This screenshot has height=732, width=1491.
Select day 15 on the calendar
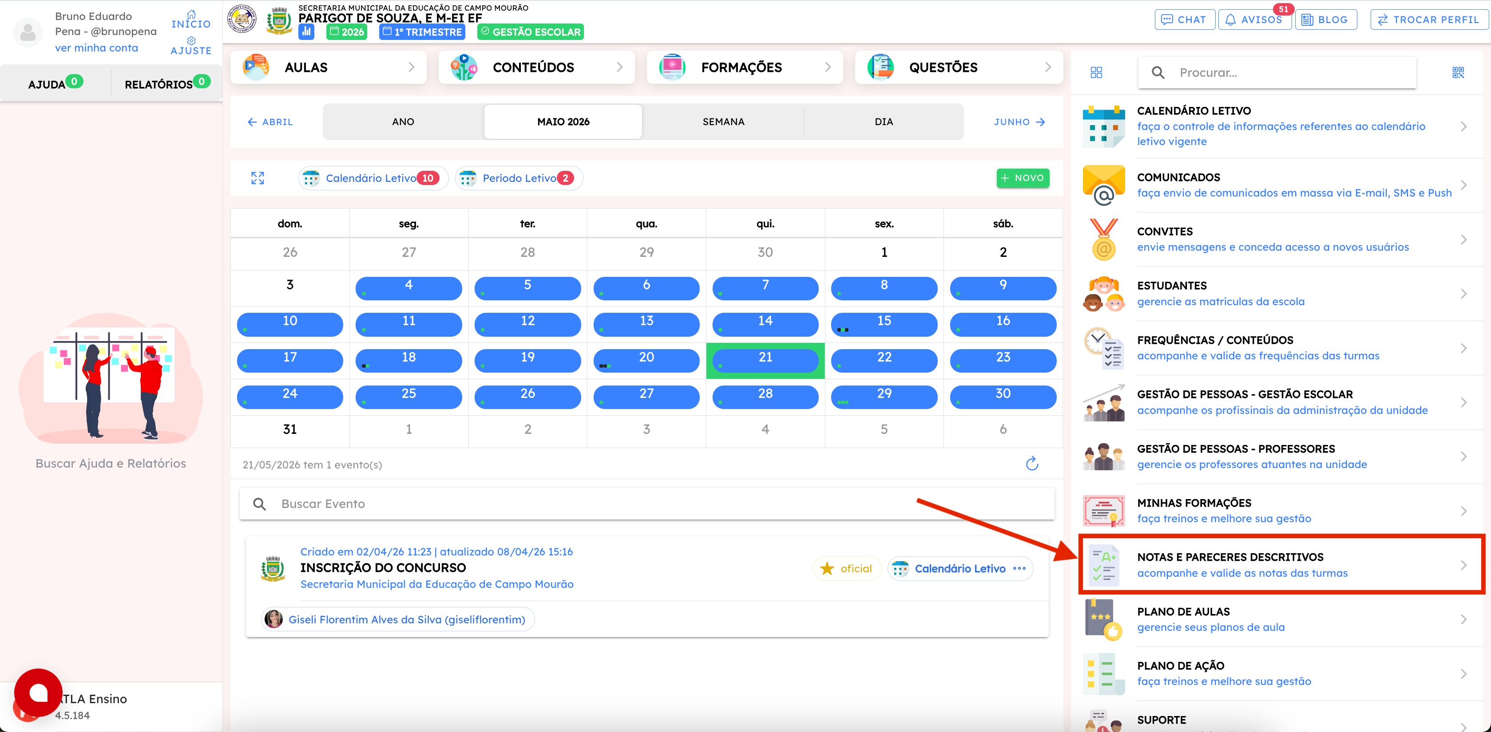pos(884,324)
